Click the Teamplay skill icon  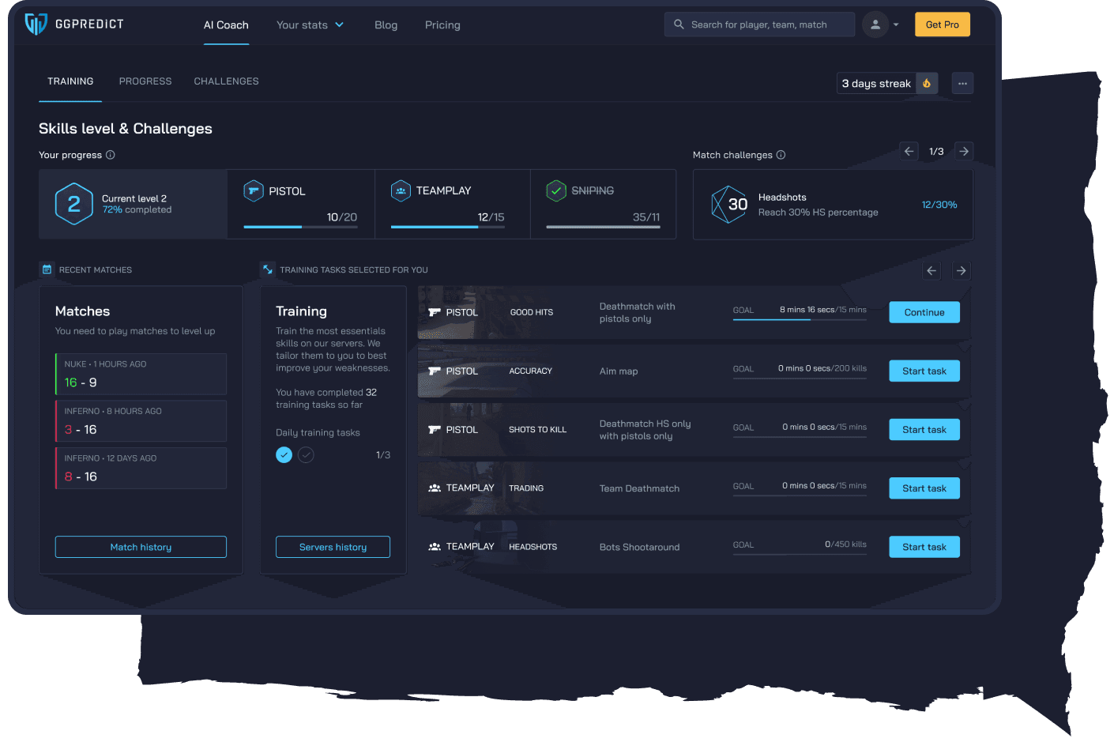click(x=401, y=190)
